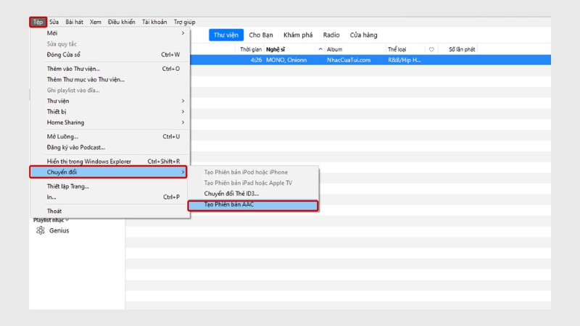Sort songs by Nghệ sĩ column

(x=275, y=49)
